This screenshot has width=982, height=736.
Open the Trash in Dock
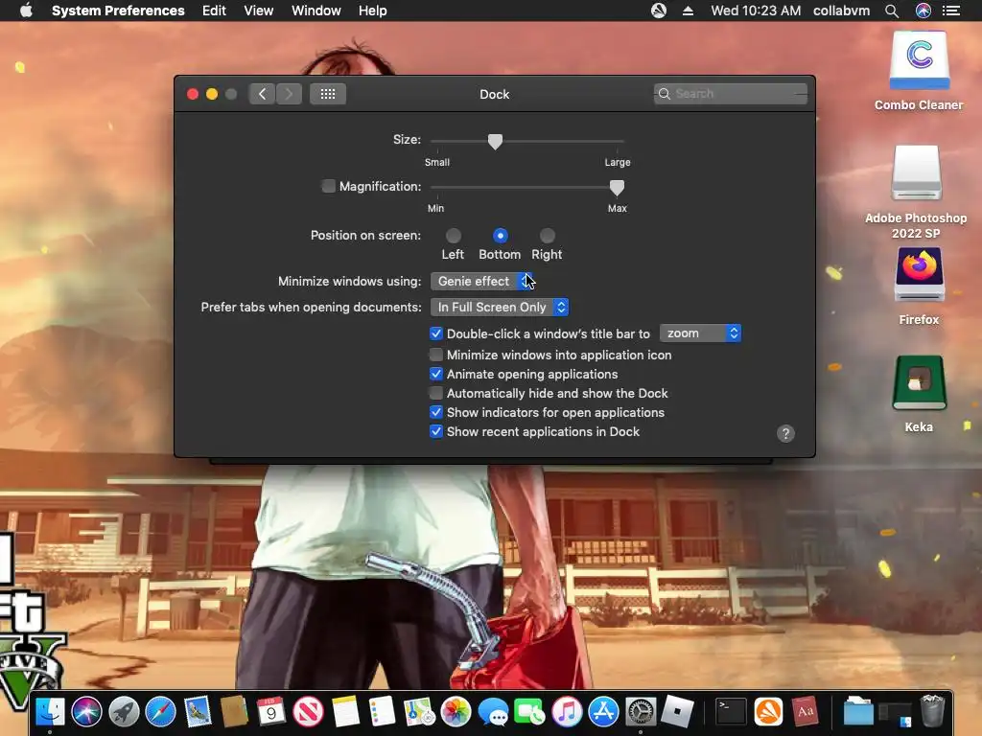coord(932,711)
